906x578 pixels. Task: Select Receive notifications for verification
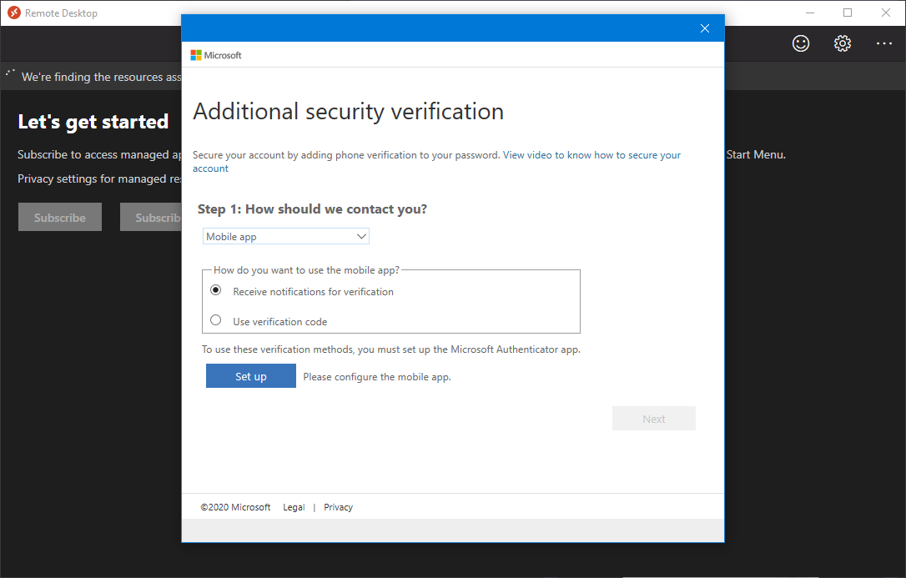(x=216, y=290)
